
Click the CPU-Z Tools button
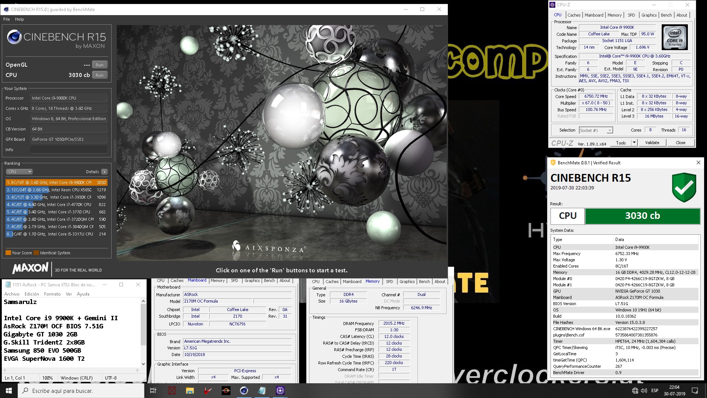[x=621, y=143]
